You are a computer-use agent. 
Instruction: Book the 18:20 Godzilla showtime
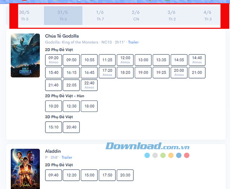click(x=125, y=73)
